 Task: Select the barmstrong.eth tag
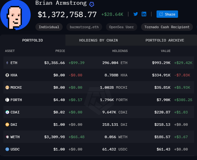[84, 27]
